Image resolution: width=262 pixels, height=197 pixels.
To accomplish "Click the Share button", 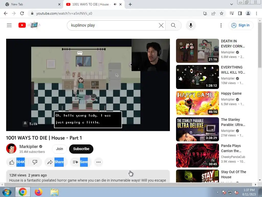I will pyautogui.click(x=56, y=162).
